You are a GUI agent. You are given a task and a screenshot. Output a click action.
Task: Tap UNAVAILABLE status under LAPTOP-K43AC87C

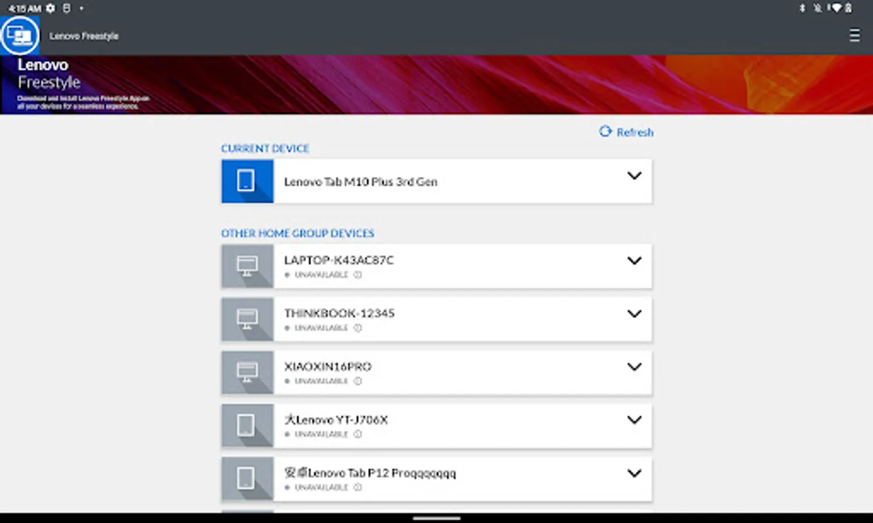click(321, 275)
